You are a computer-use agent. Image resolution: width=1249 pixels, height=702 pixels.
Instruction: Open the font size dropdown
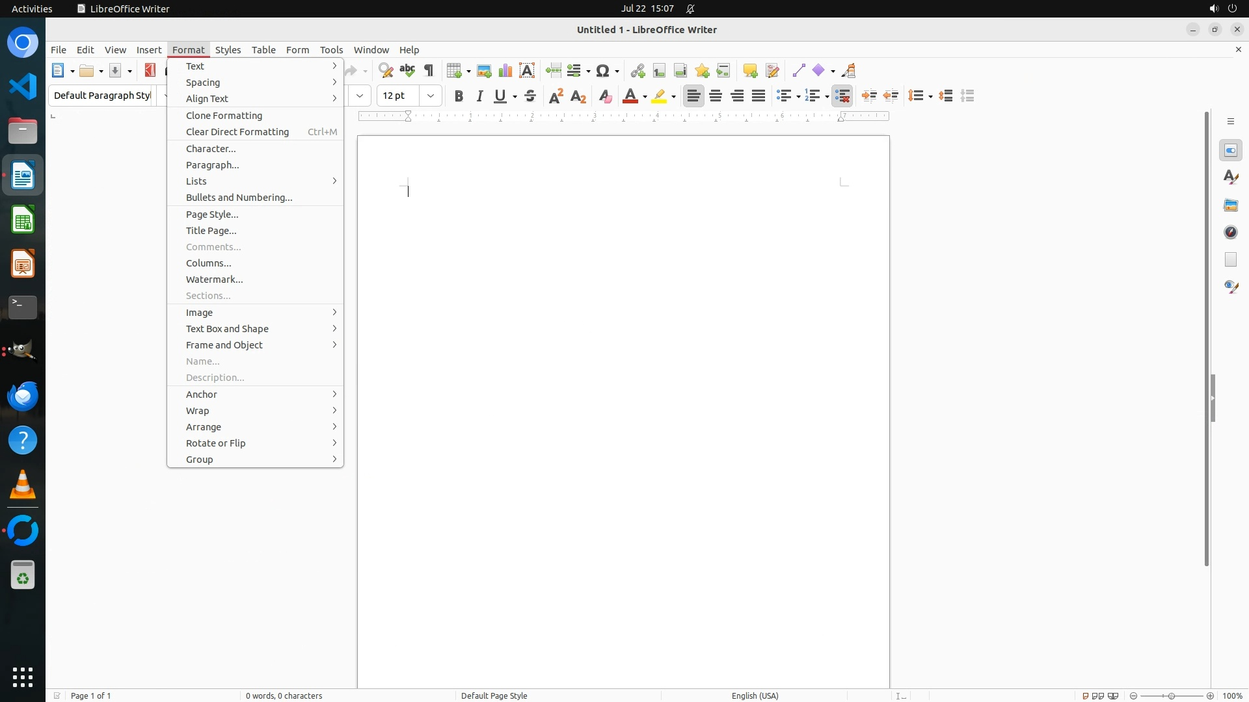[x=431, y=96]
